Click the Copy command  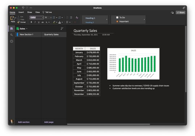[x=21, y=20]
